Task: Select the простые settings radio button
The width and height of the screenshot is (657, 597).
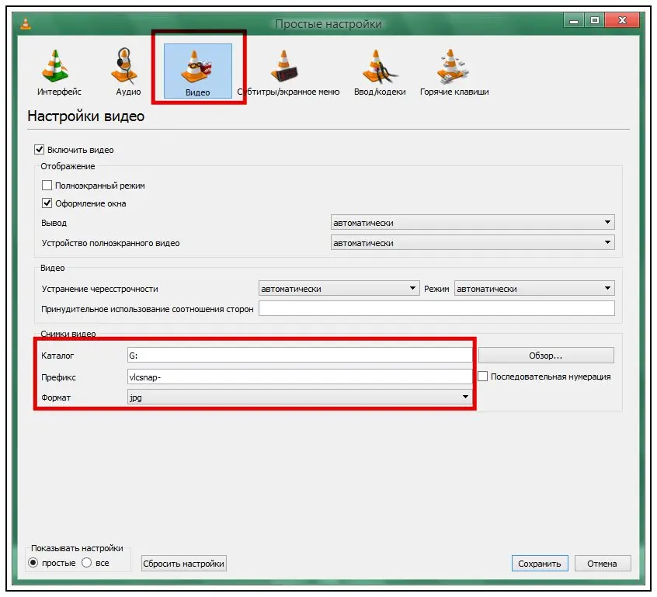Action: tap(33, 563)
